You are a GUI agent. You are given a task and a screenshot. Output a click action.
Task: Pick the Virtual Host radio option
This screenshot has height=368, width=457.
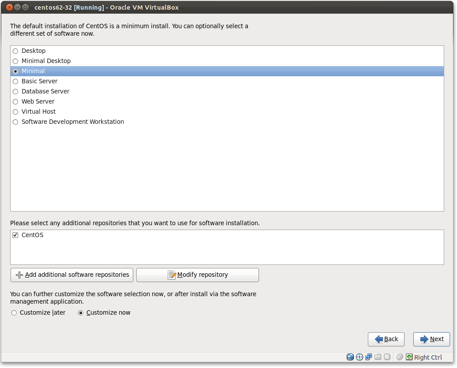pyautogui.click(x=15, y=112)
